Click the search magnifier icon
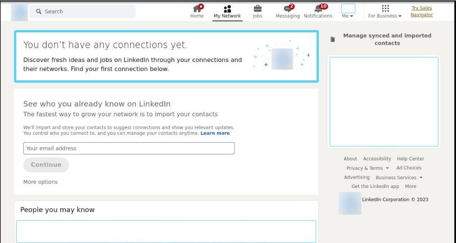Viewport: 456px width, 243px height. tap(39, 11)
